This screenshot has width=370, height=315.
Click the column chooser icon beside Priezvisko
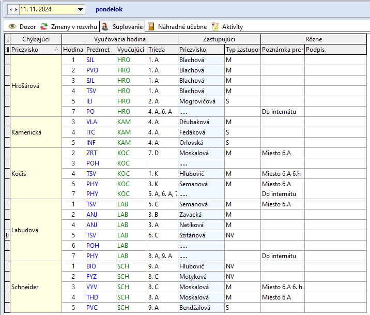click(x=7, y=50)
